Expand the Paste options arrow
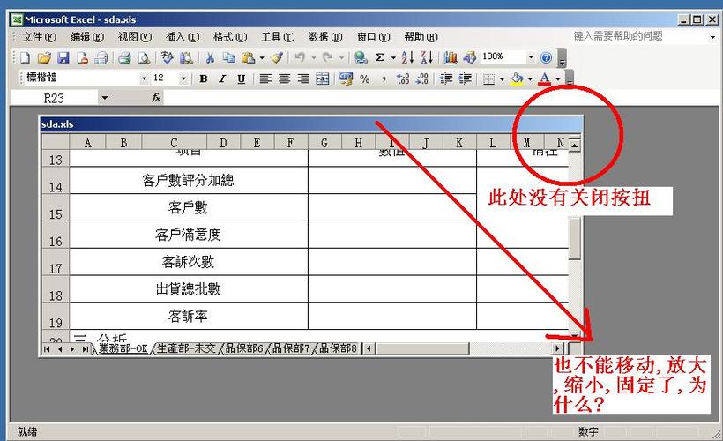Image resolution: width=723 pixels, height=441 pixels. (262, 57)
